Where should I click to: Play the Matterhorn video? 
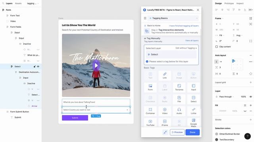point(96,65)
